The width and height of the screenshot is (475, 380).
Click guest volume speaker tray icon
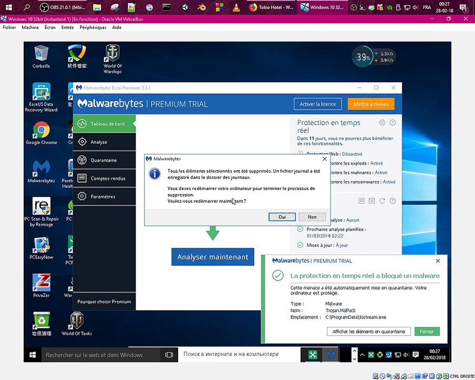point(406,355)
